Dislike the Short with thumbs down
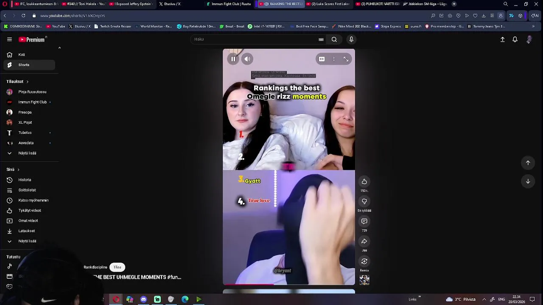 pyautogui.click(x=364, y=202)
